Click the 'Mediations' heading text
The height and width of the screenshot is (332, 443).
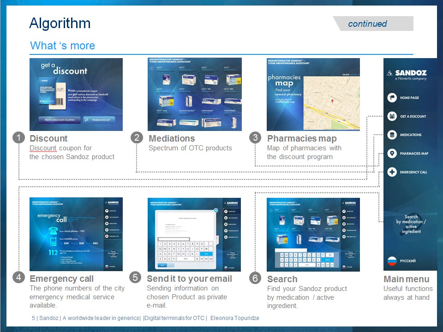(172, 138)
